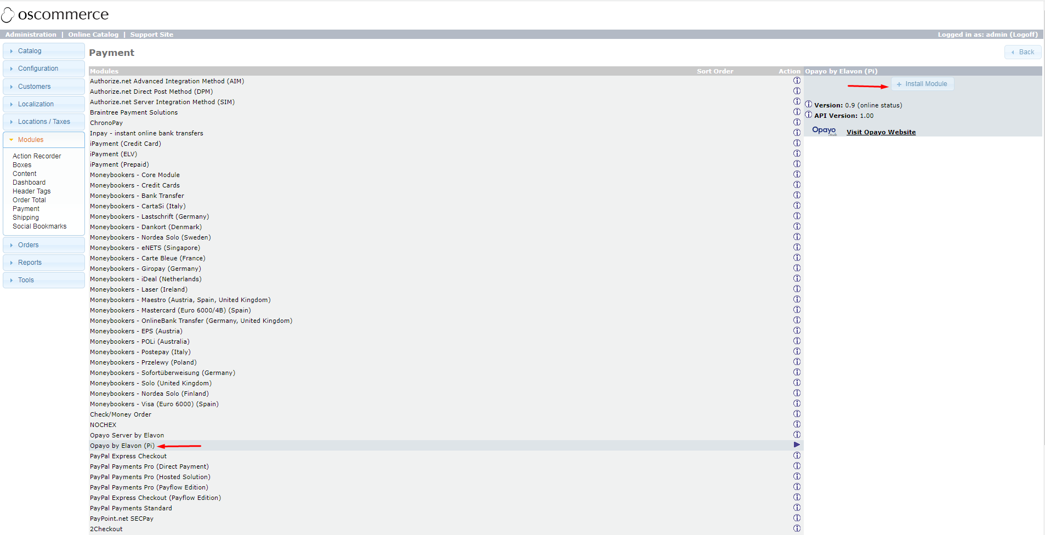Click info icon for Moneybookers - Laser (Ireland)
This screenshot has width=1045, height=535.
pos(797,289)
